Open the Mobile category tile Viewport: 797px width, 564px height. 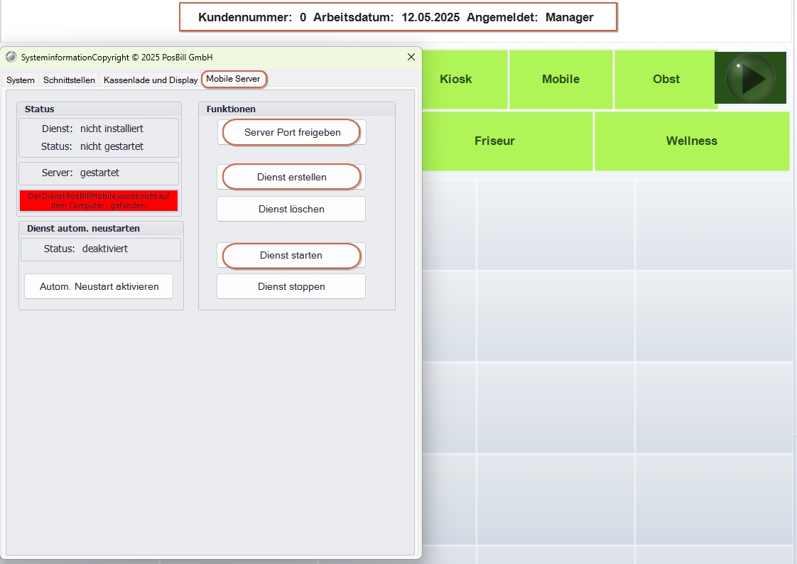click(560, 79)
